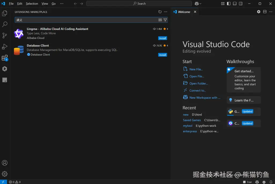Image resolution: width=275 pixels, height=184 pixels.
Task: Refresh the extensions marketplace list
Action: tap(160, 12)
